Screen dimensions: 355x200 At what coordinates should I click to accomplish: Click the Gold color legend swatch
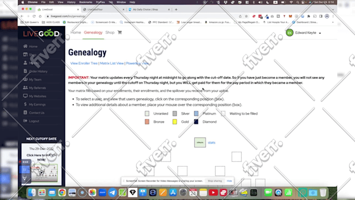[x=174, y=122]
